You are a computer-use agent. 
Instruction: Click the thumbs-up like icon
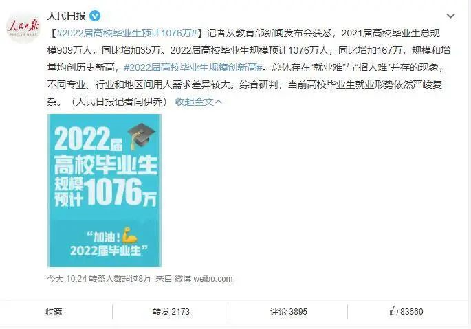pos(393,311)
